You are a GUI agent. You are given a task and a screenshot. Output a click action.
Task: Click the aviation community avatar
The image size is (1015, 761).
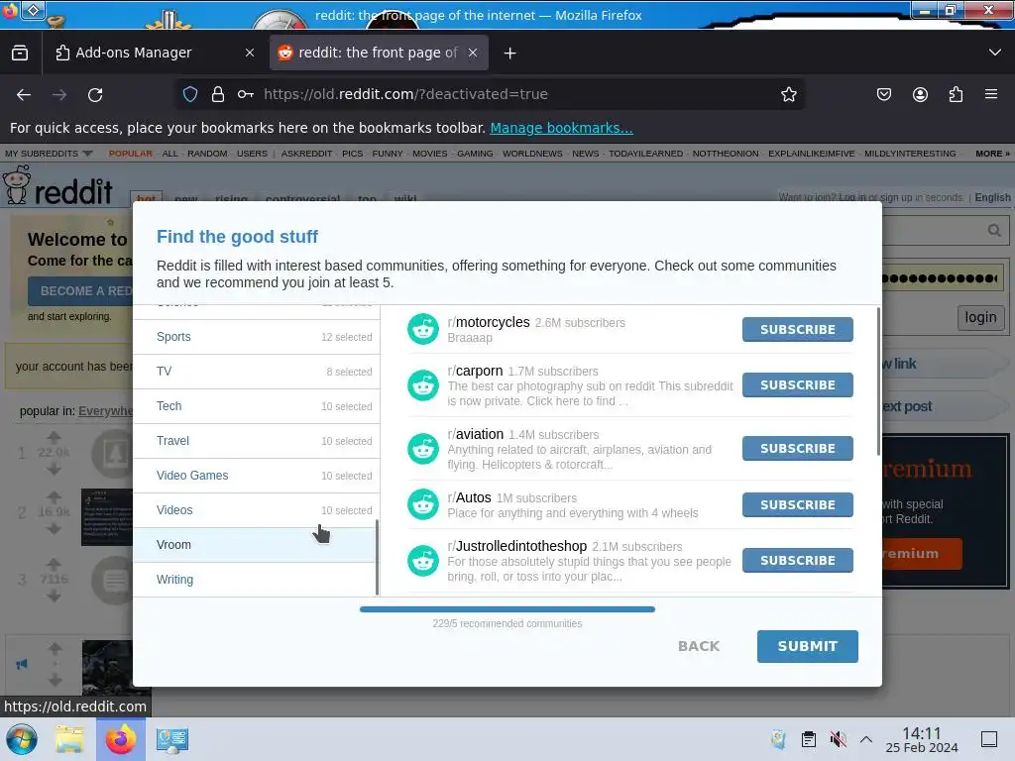[423, 449]
